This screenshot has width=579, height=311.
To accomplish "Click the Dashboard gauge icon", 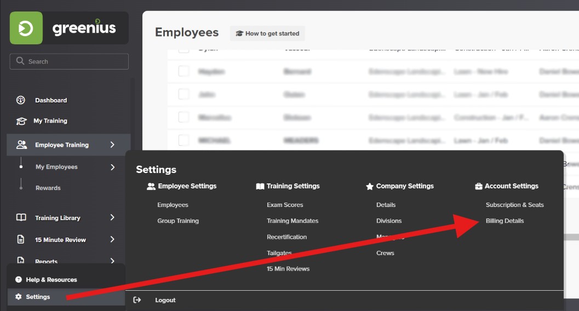I will (21, 100).
